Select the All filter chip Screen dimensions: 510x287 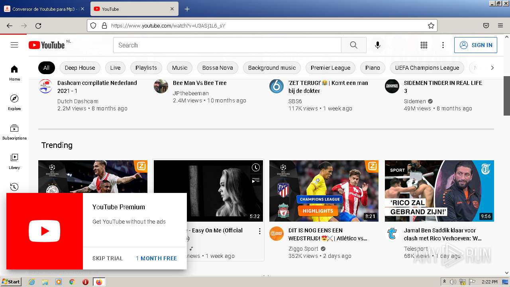click(47, 68)
